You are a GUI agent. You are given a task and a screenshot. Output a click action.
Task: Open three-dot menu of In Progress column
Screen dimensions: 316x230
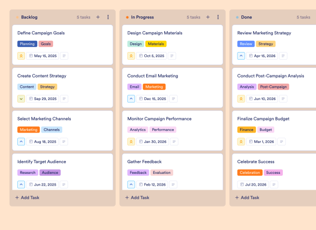coord(218,17)
